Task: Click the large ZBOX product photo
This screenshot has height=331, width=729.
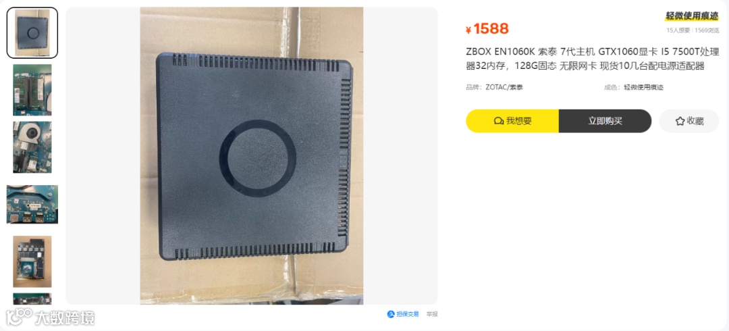Action: [252, 156]
